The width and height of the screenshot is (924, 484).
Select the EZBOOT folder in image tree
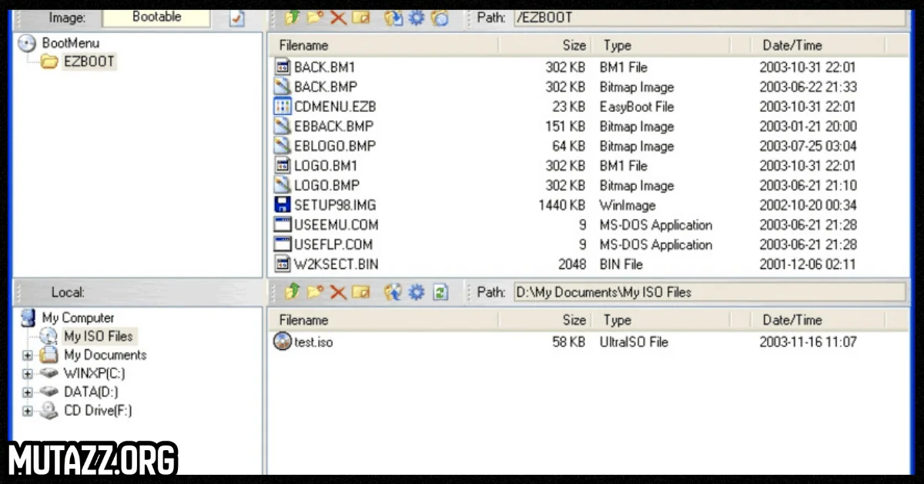(x=89, y=62)
